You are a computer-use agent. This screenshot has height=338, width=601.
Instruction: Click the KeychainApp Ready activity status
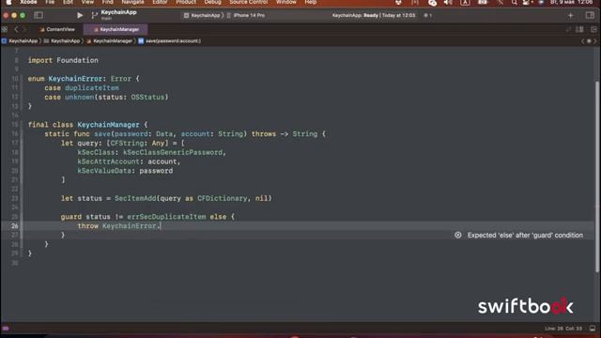tap(374, 15)
